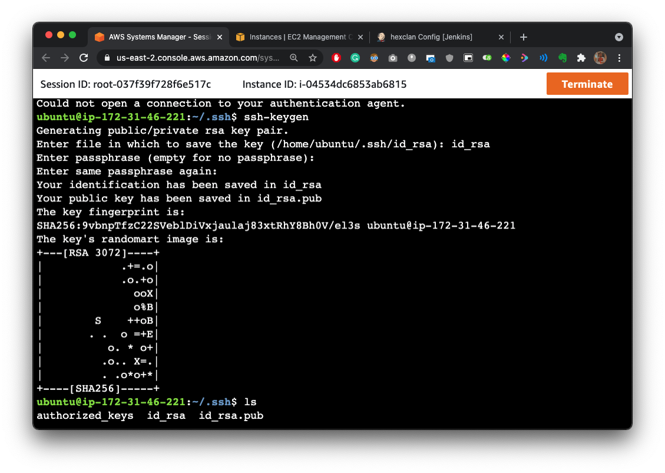Open the Chrome three-dot menu
This screenshot has width=665, height=473.
tap(619, 58)
